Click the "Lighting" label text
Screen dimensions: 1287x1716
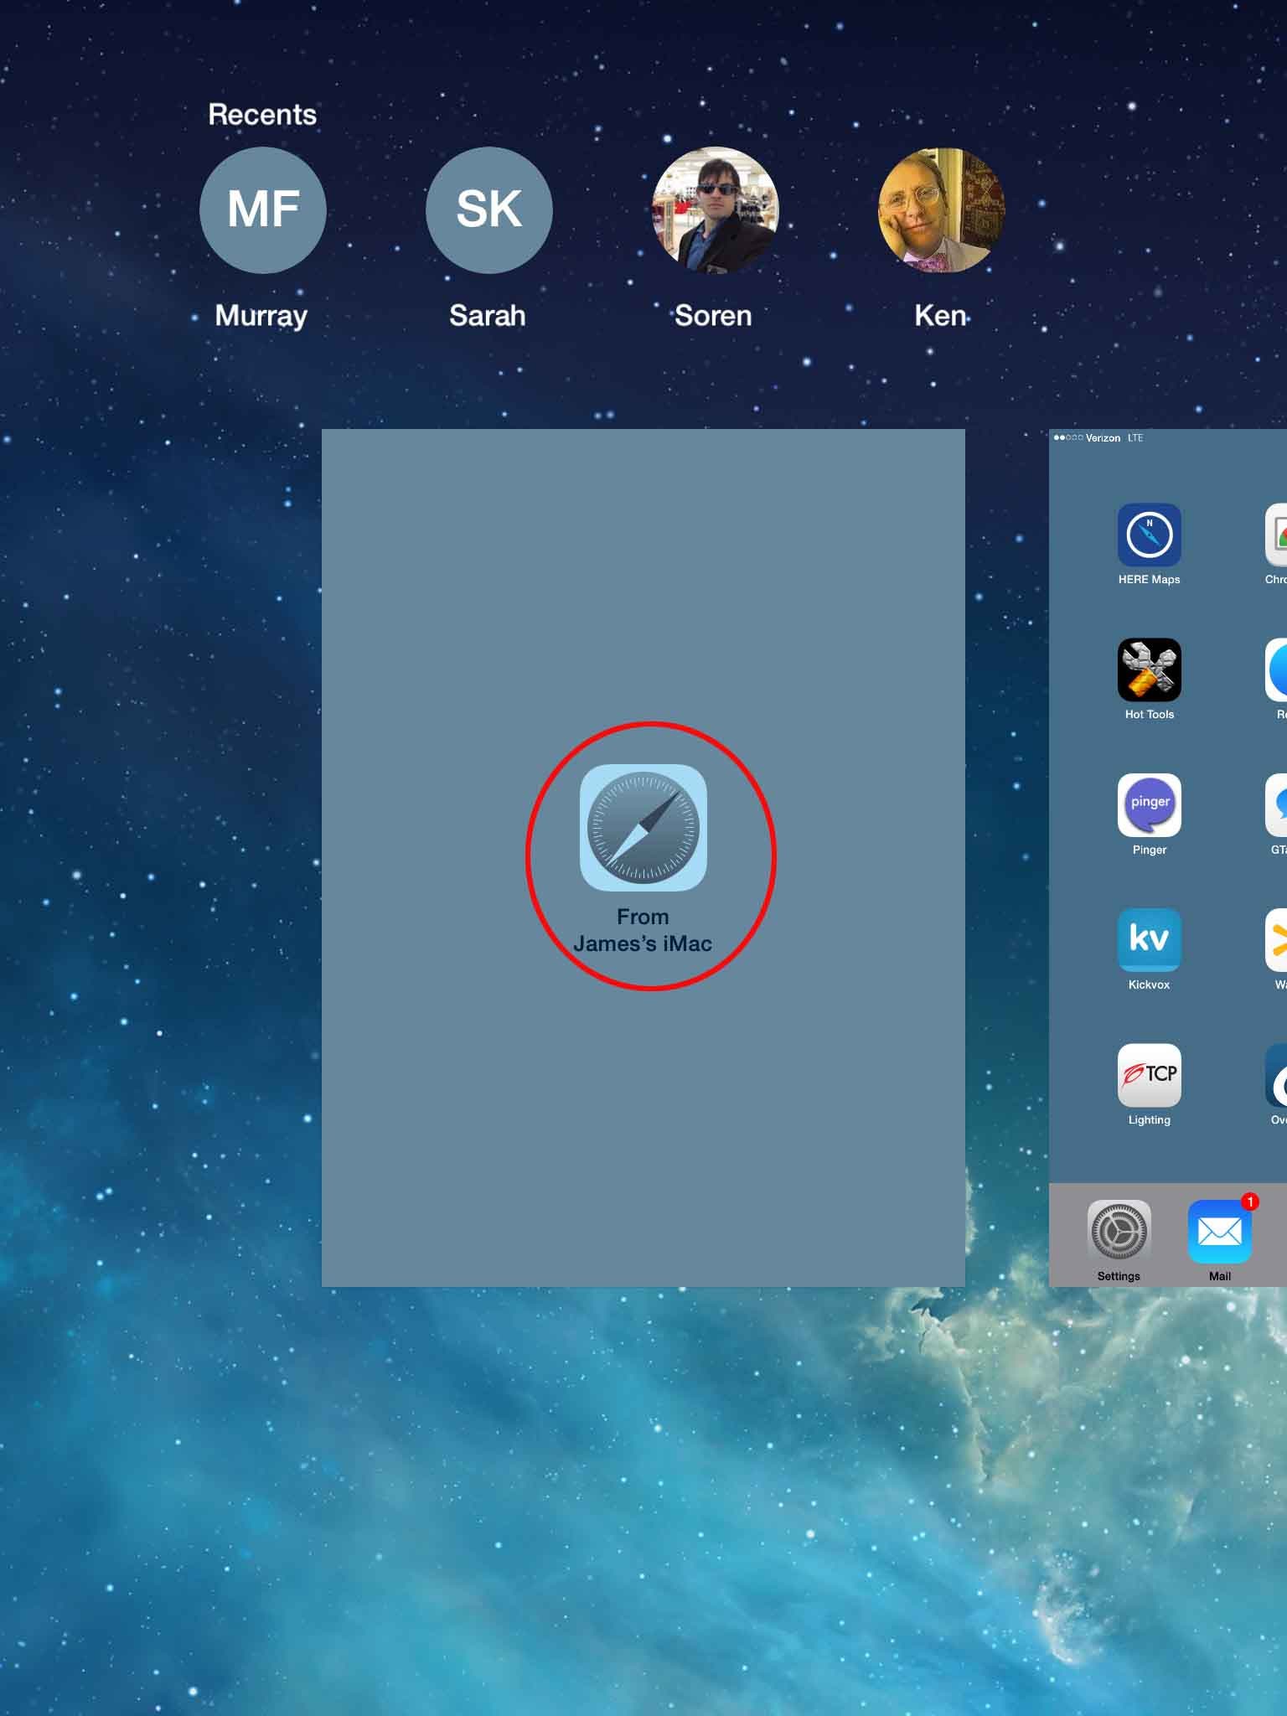(1149, 1120)
